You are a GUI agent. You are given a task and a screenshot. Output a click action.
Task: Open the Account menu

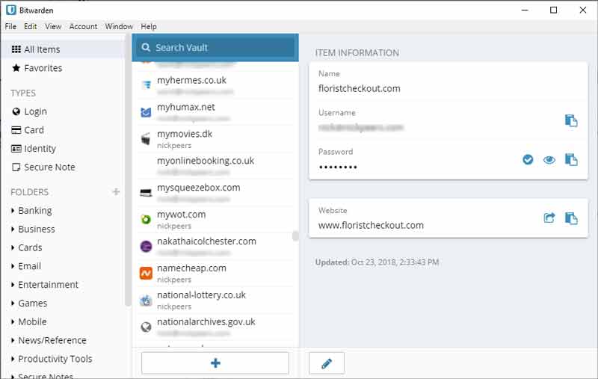click(83, 26)
